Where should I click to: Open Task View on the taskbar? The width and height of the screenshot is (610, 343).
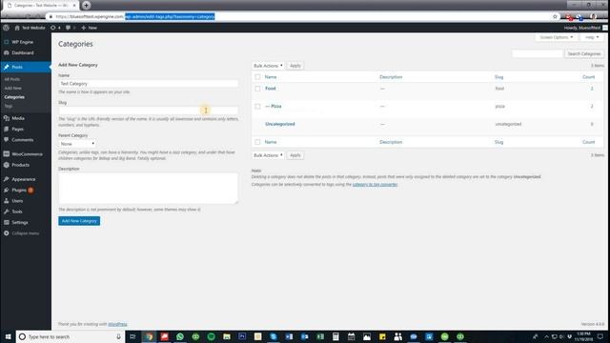pos(132,336)
